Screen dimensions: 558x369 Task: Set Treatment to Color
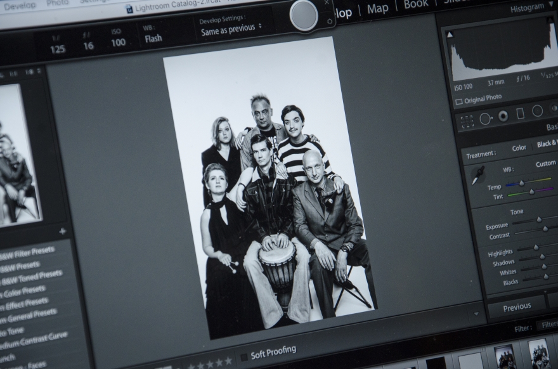[519, 148]
